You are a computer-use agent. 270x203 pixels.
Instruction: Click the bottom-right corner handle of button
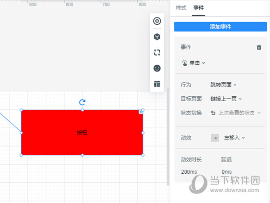coord(143,155)
